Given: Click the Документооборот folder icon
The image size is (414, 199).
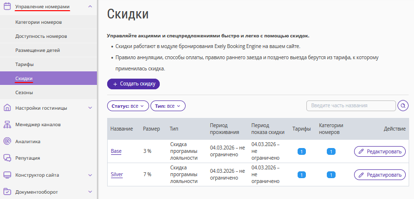Looking at the screenshot, I should pyautogui.click(x=7, y=192).
